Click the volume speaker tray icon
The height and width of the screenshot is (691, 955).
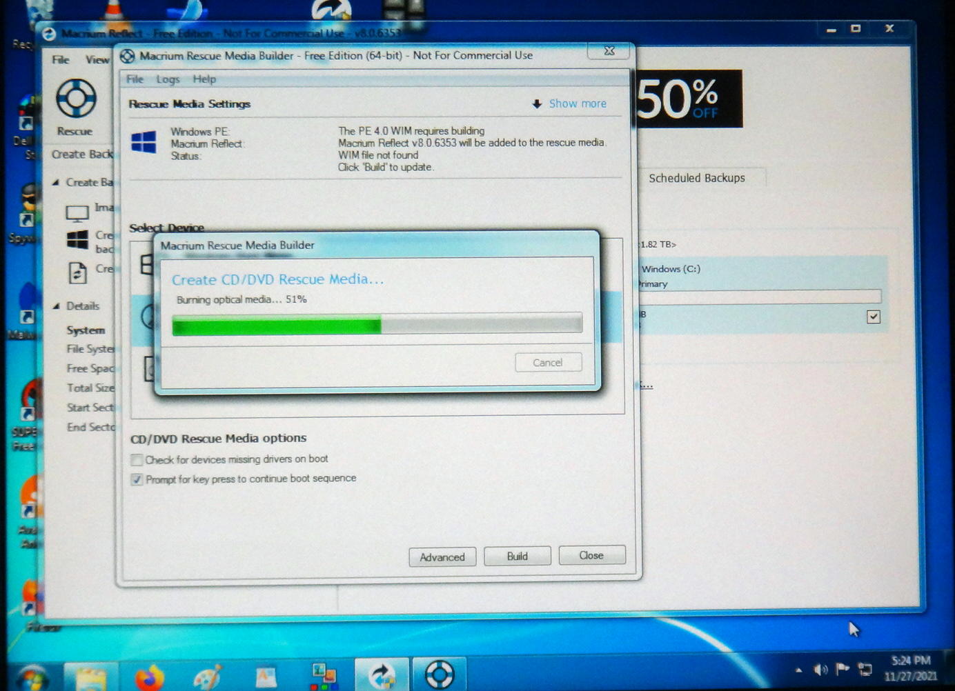tap(820, 670)
